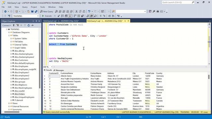This screenshot has width=212, height=119.
Task: Toggle Include Client Statistics icon
Action: click(x=82, y=16)
